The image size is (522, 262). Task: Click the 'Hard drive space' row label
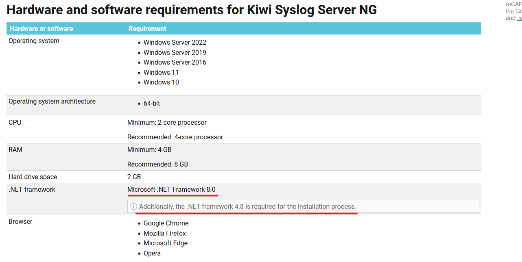pyautogui.click(x=33, y=177)
